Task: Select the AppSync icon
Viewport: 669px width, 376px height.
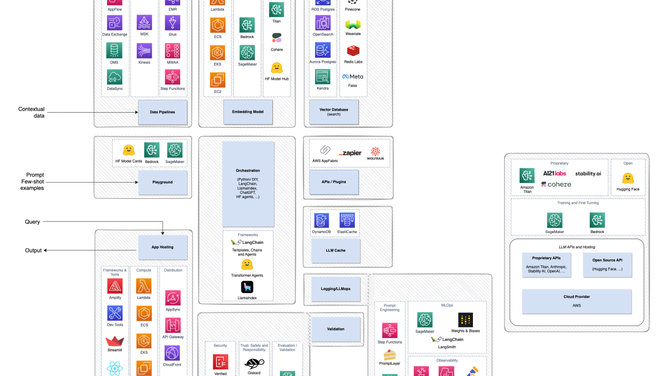Action: 172,298
